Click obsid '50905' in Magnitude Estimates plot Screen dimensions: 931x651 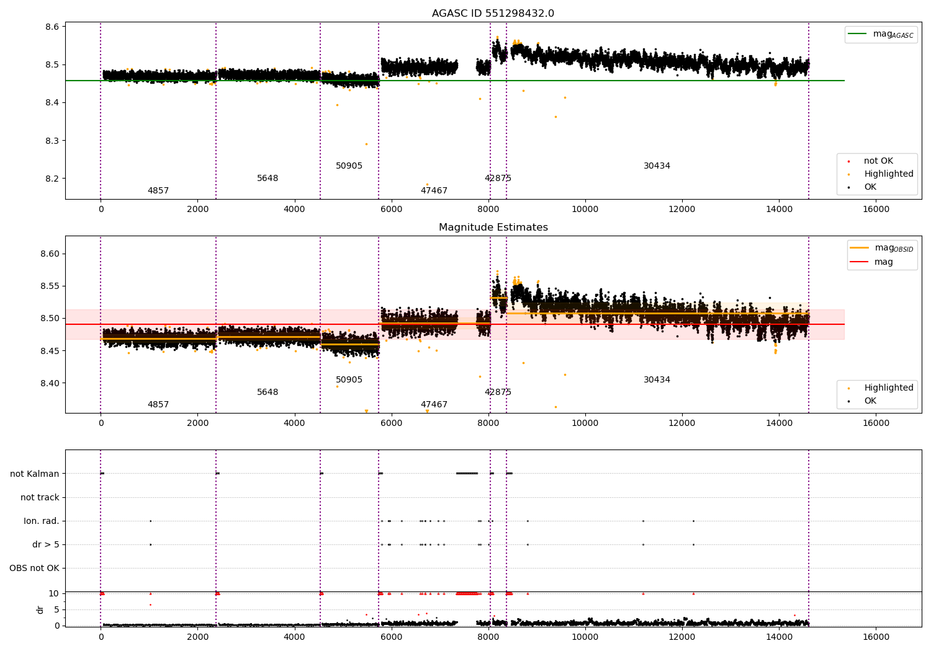[x=349, y=380]
